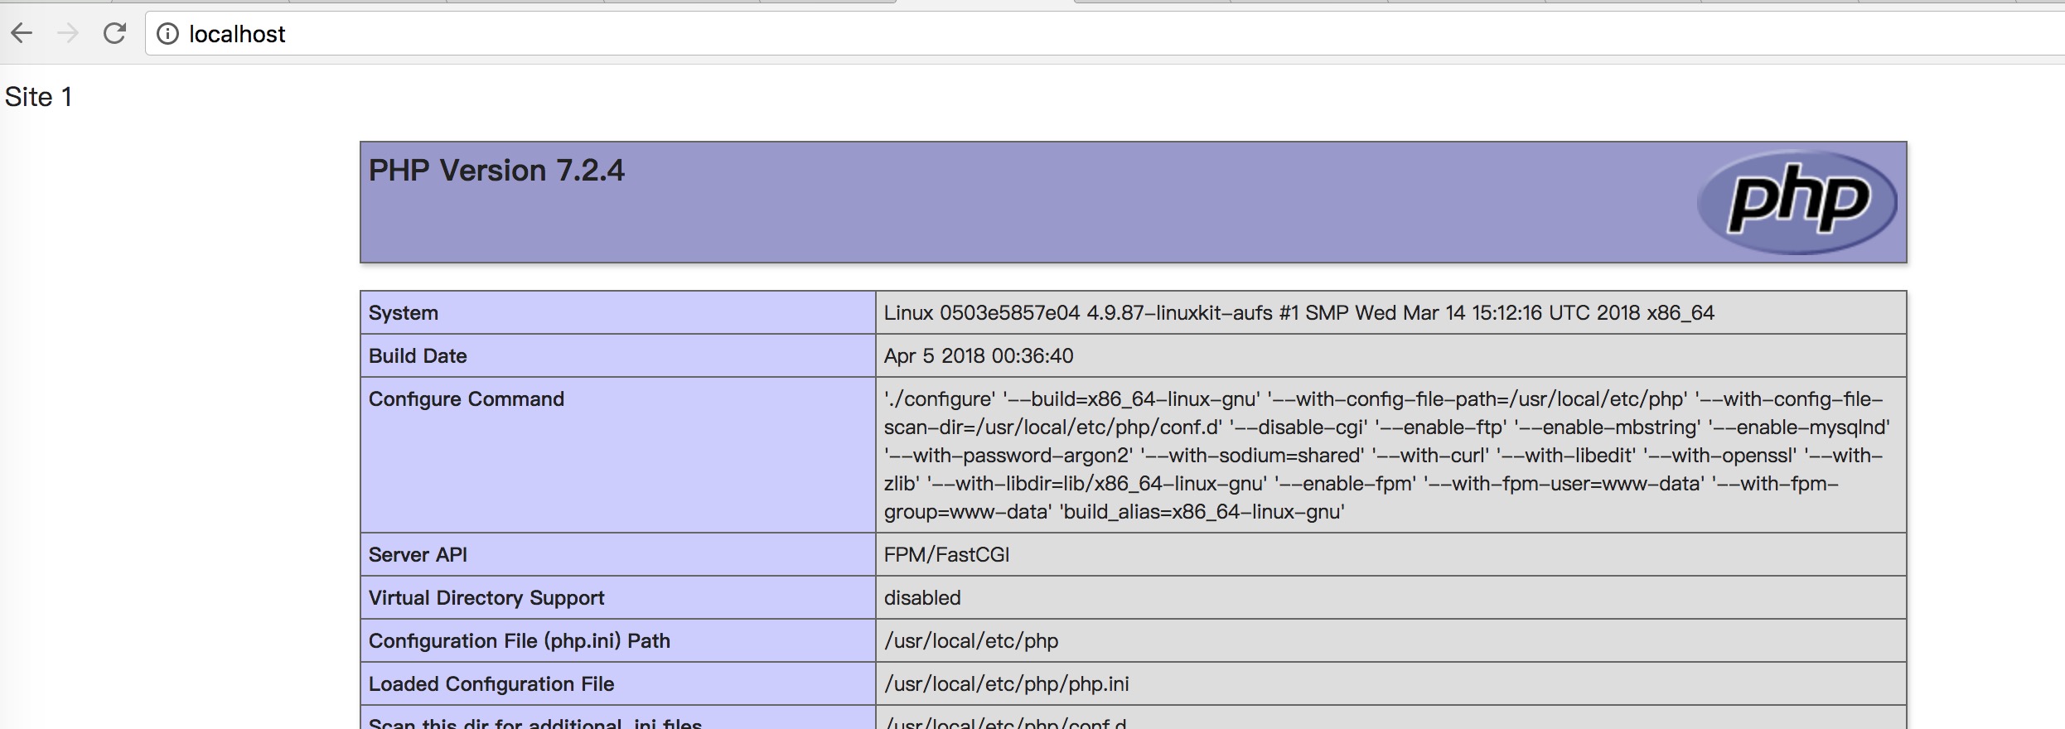This screenshot has height=729, width=2065.
Task: Select the 'Server API' label
Action: [418, 555]
